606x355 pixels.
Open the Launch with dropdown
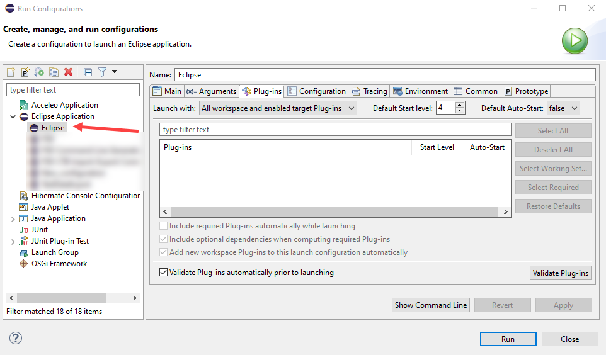click(x=278, y=108)
